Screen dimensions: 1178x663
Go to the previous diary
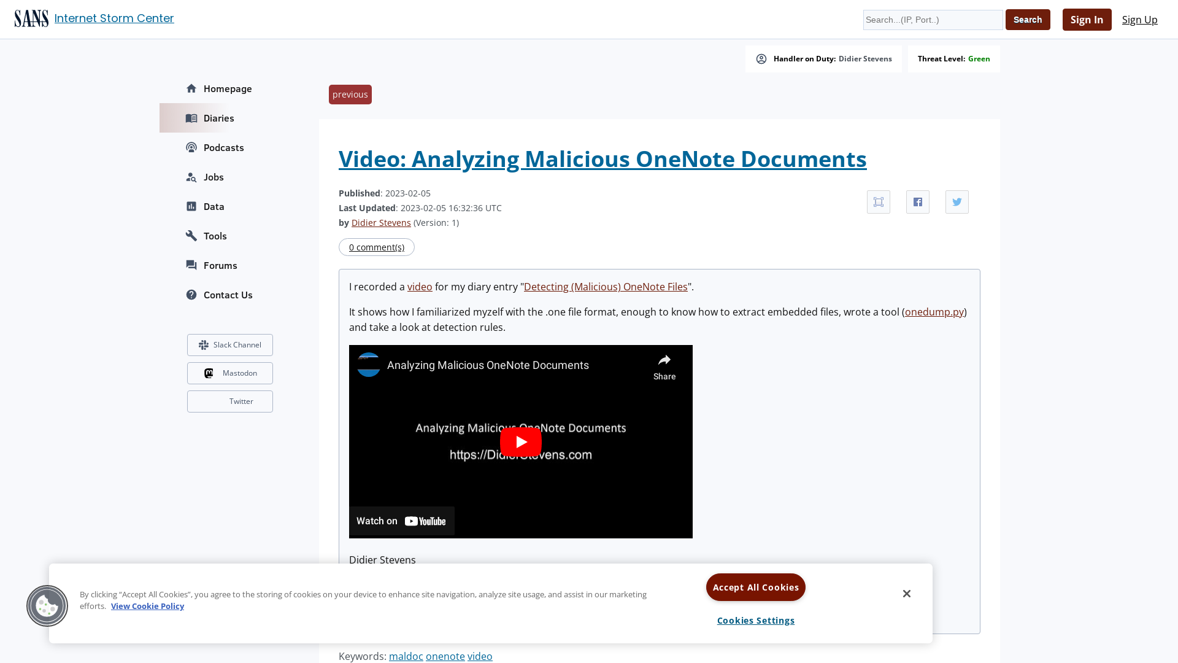coord(350,95)
